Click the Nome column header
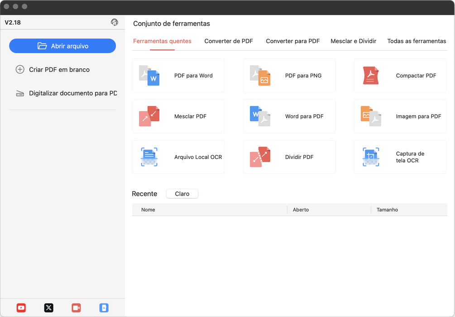Image resolution: width=455 pixels, height=317 pixels. 148,210
